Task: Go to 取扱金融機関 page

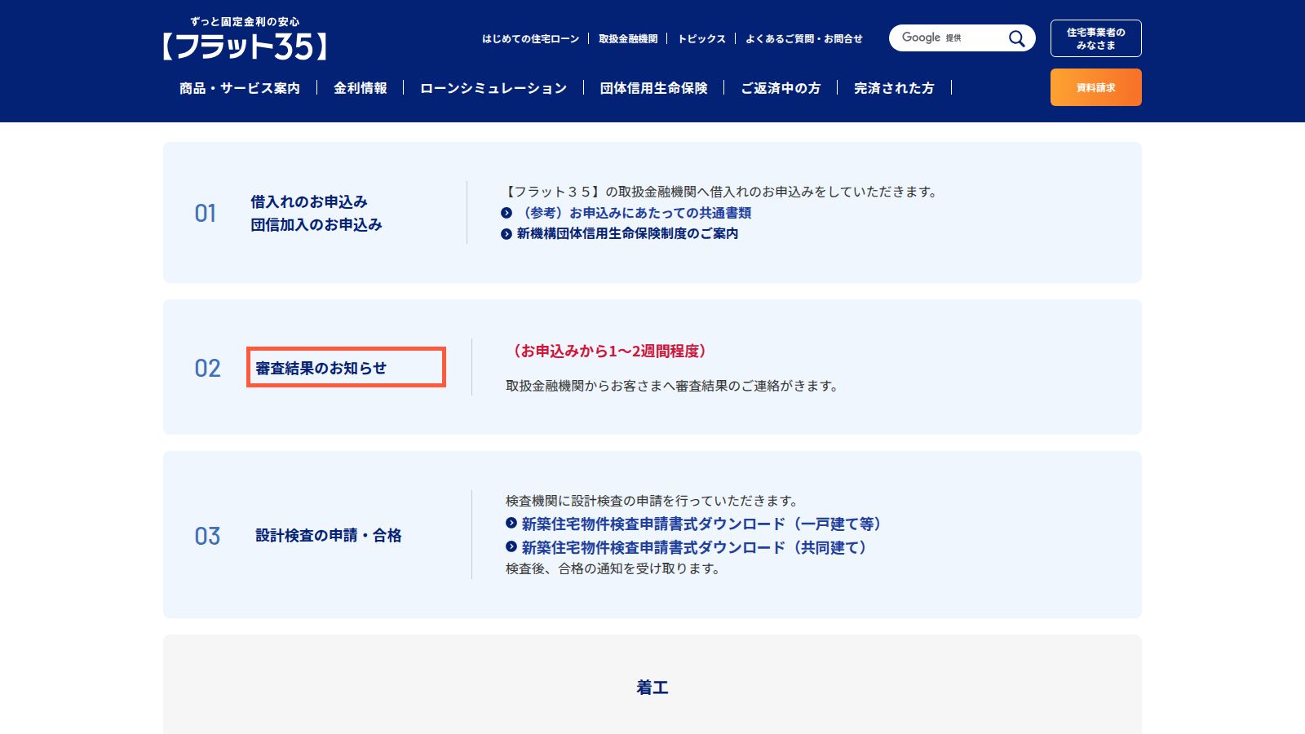Action: 628,38
